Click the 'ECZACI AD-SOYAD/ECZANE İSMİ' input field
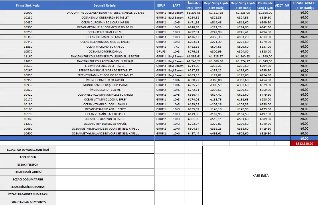Viewport: 318px width, 205px height. tap(105, 150)
